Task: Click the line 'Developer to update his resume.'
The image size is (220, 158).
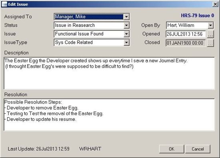Action: [x=40, y=119]
